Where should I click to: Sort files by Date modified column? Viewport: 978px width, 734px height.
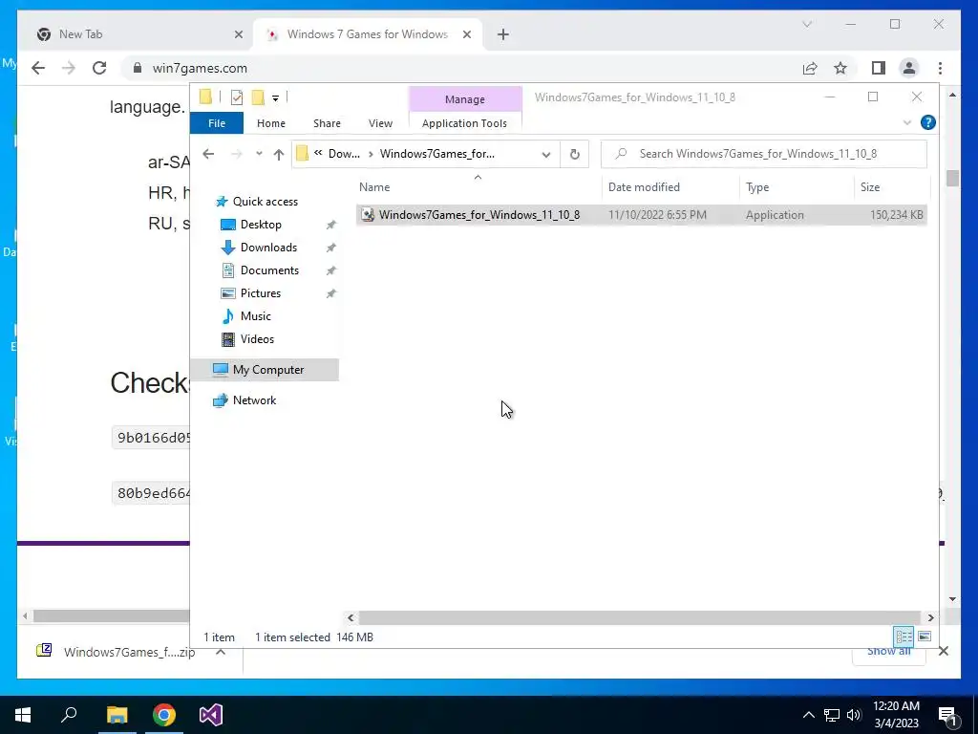[x=644, y=187]
